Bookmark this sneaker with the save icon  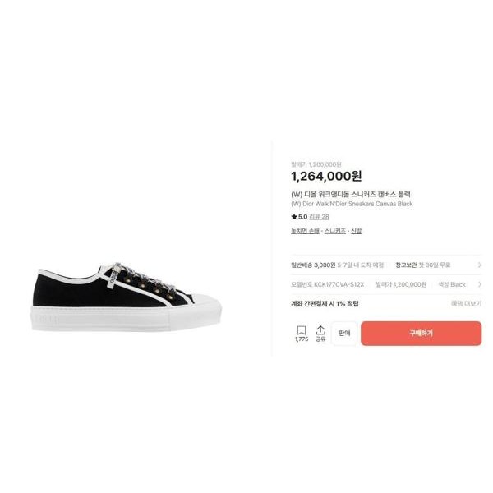[x=302, y=330]
